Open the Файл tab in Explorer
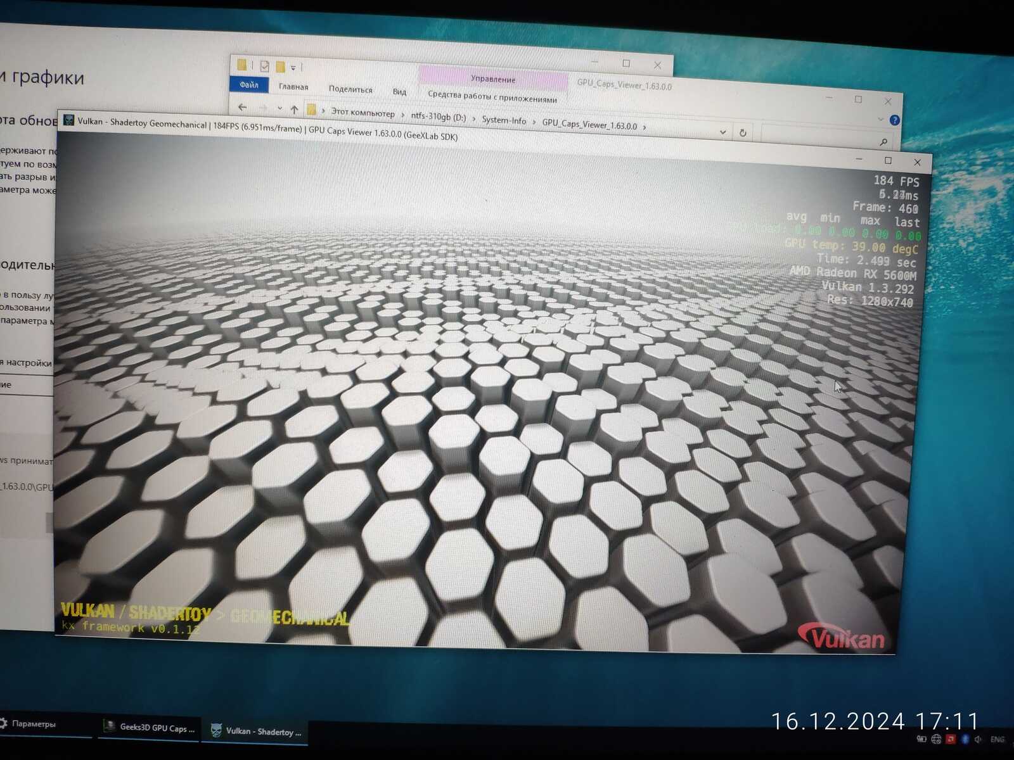 pyautogui.click(x=249, y=84)
